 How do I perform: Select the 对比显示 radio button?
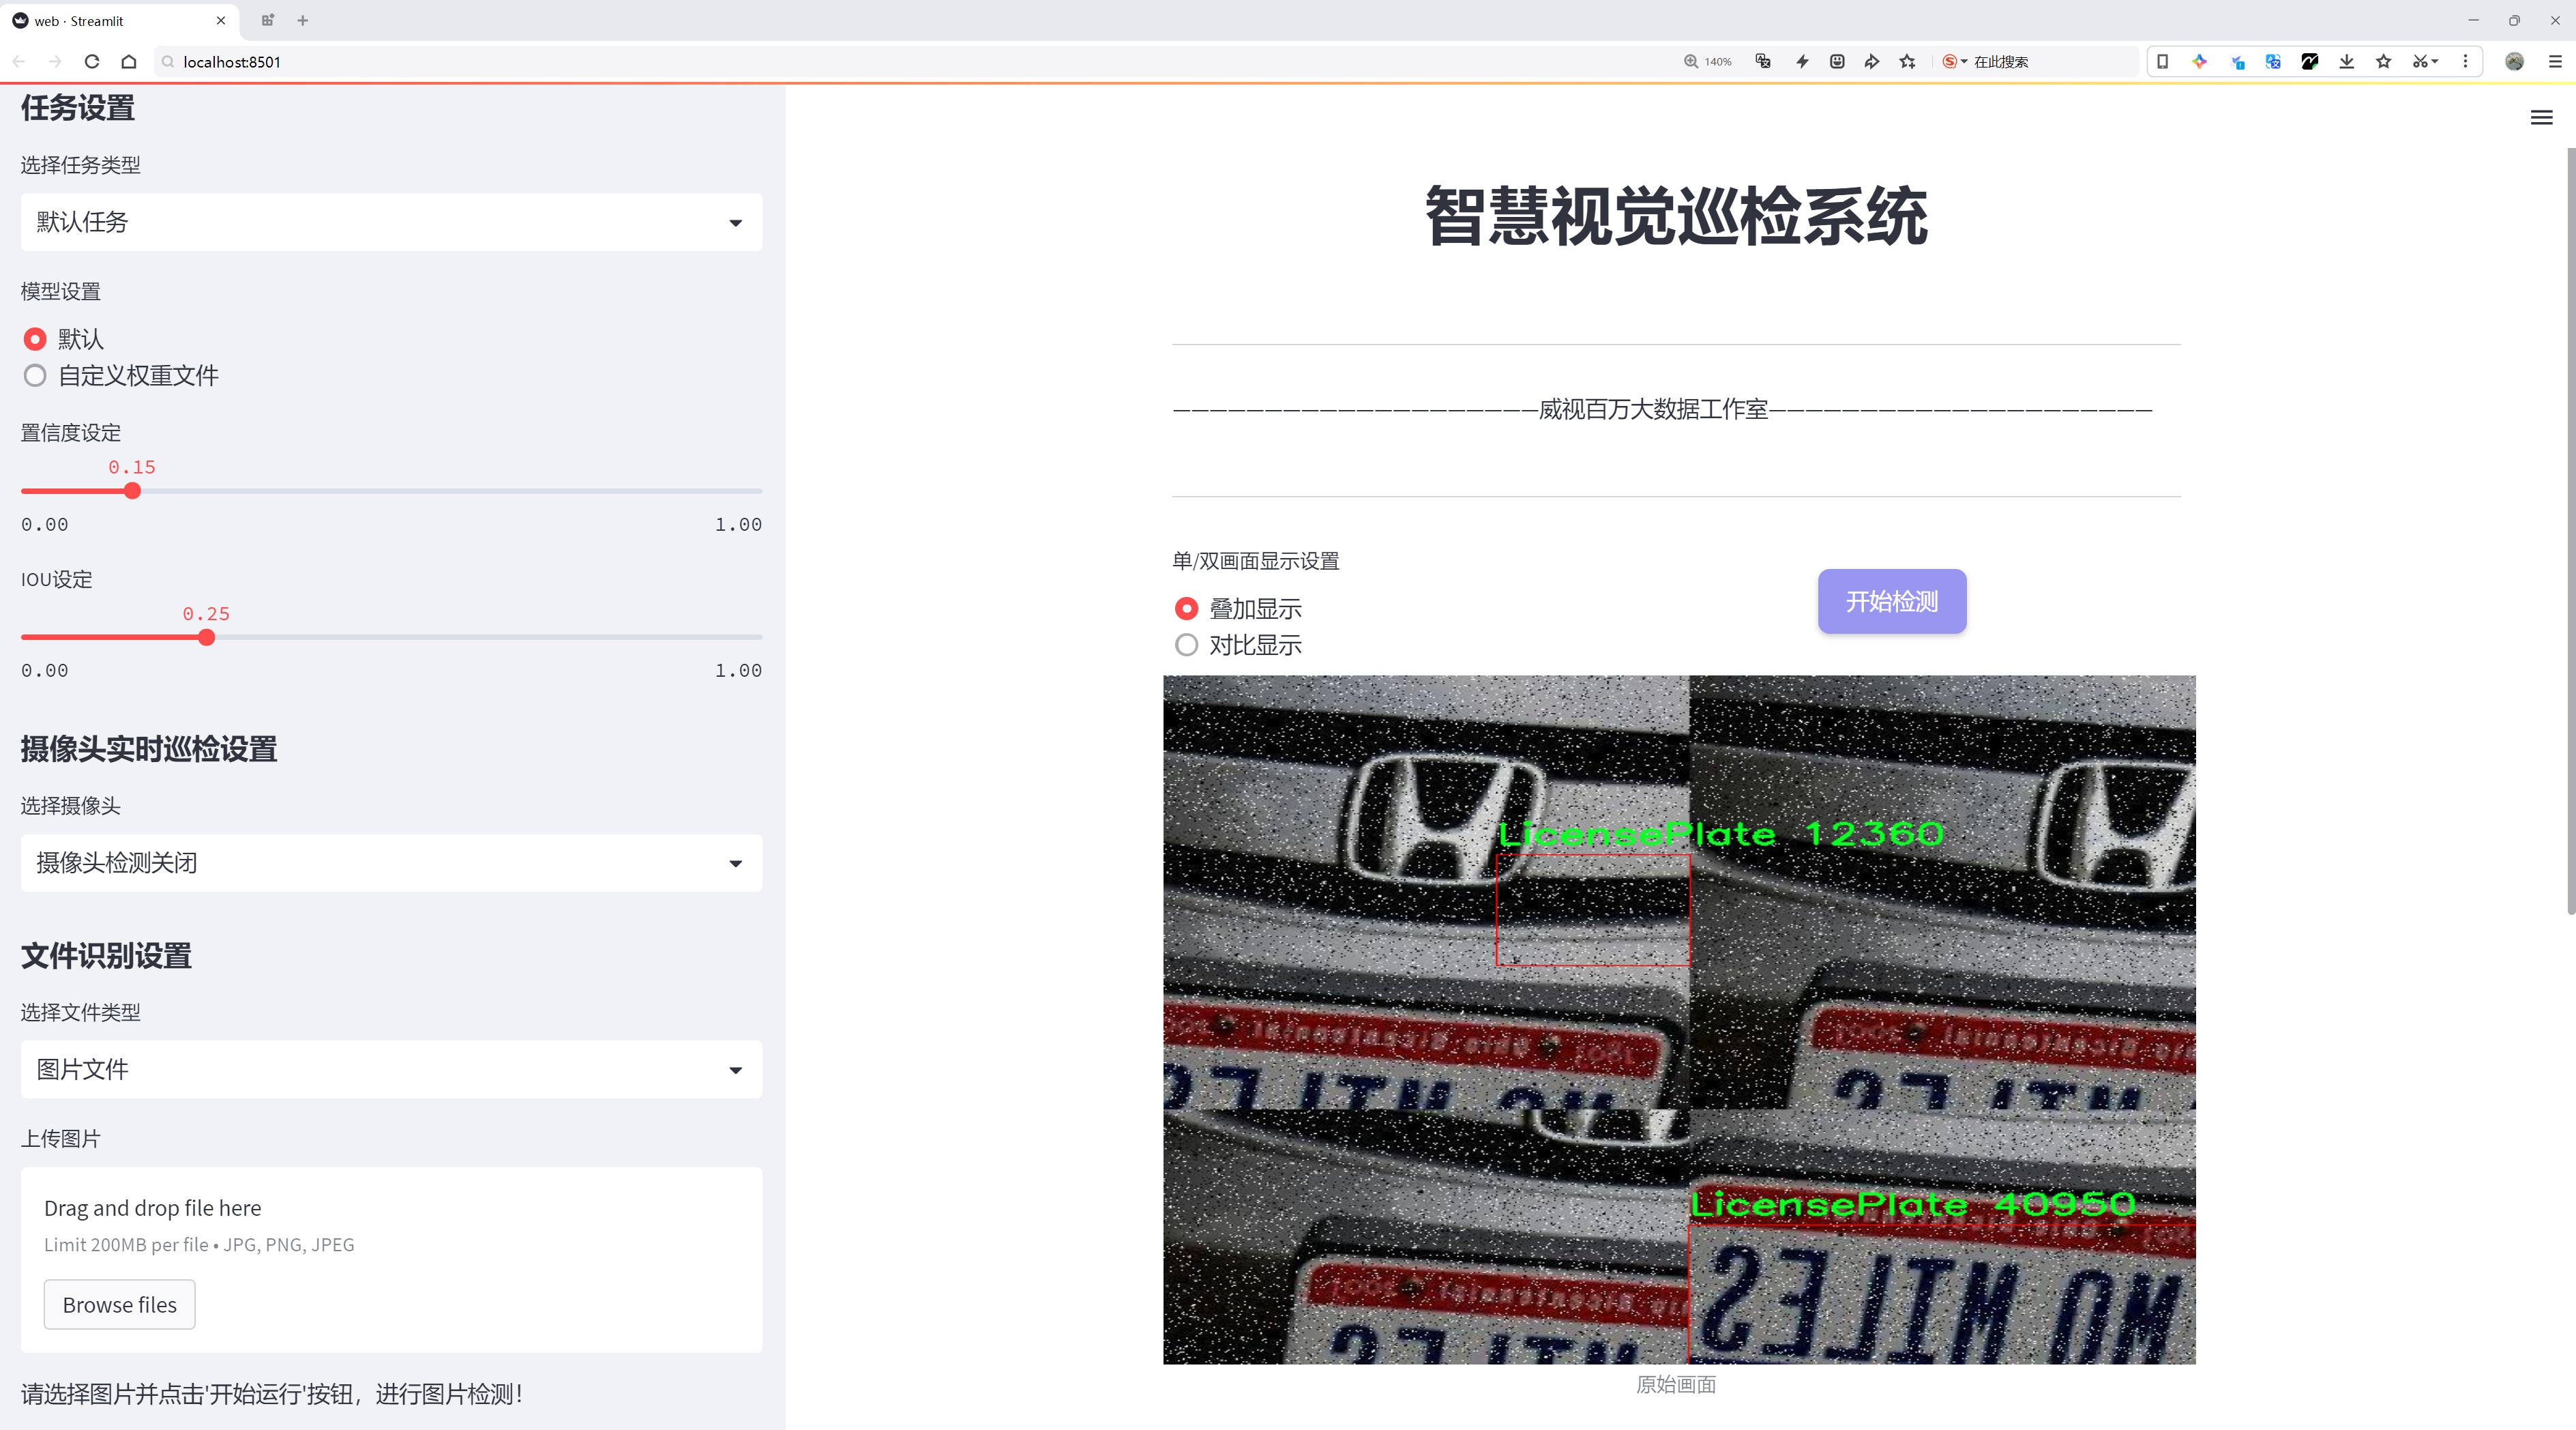(x=1186, y=645)
